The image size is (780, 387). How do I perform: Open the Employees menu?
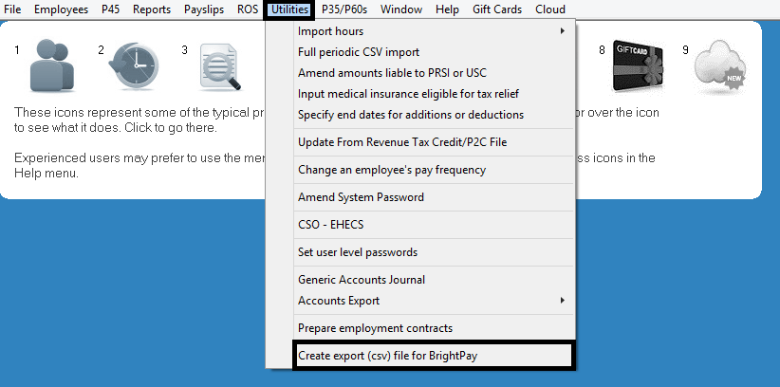[61, 9]
